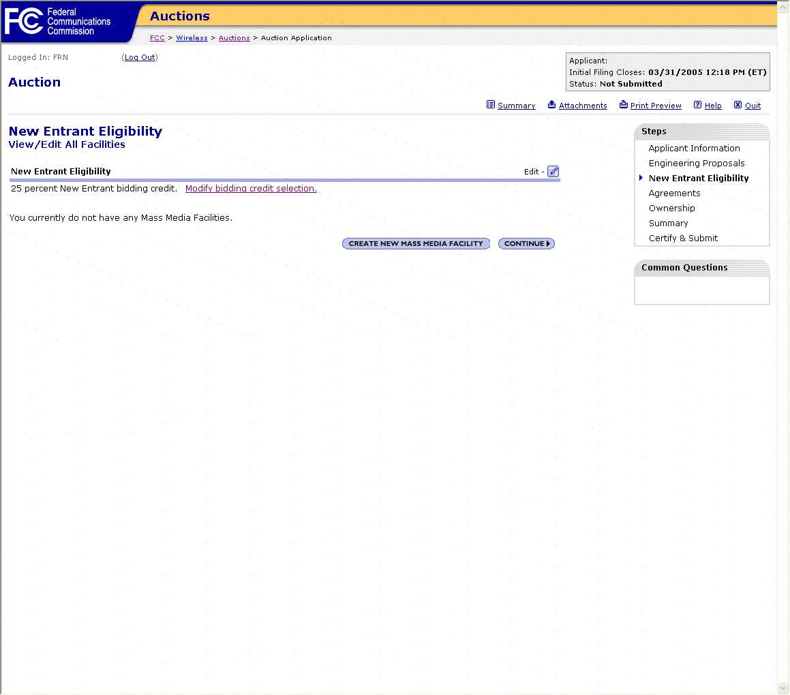Select New Entrant Eligibility step
Screen dimensions: 790x695
698,179
